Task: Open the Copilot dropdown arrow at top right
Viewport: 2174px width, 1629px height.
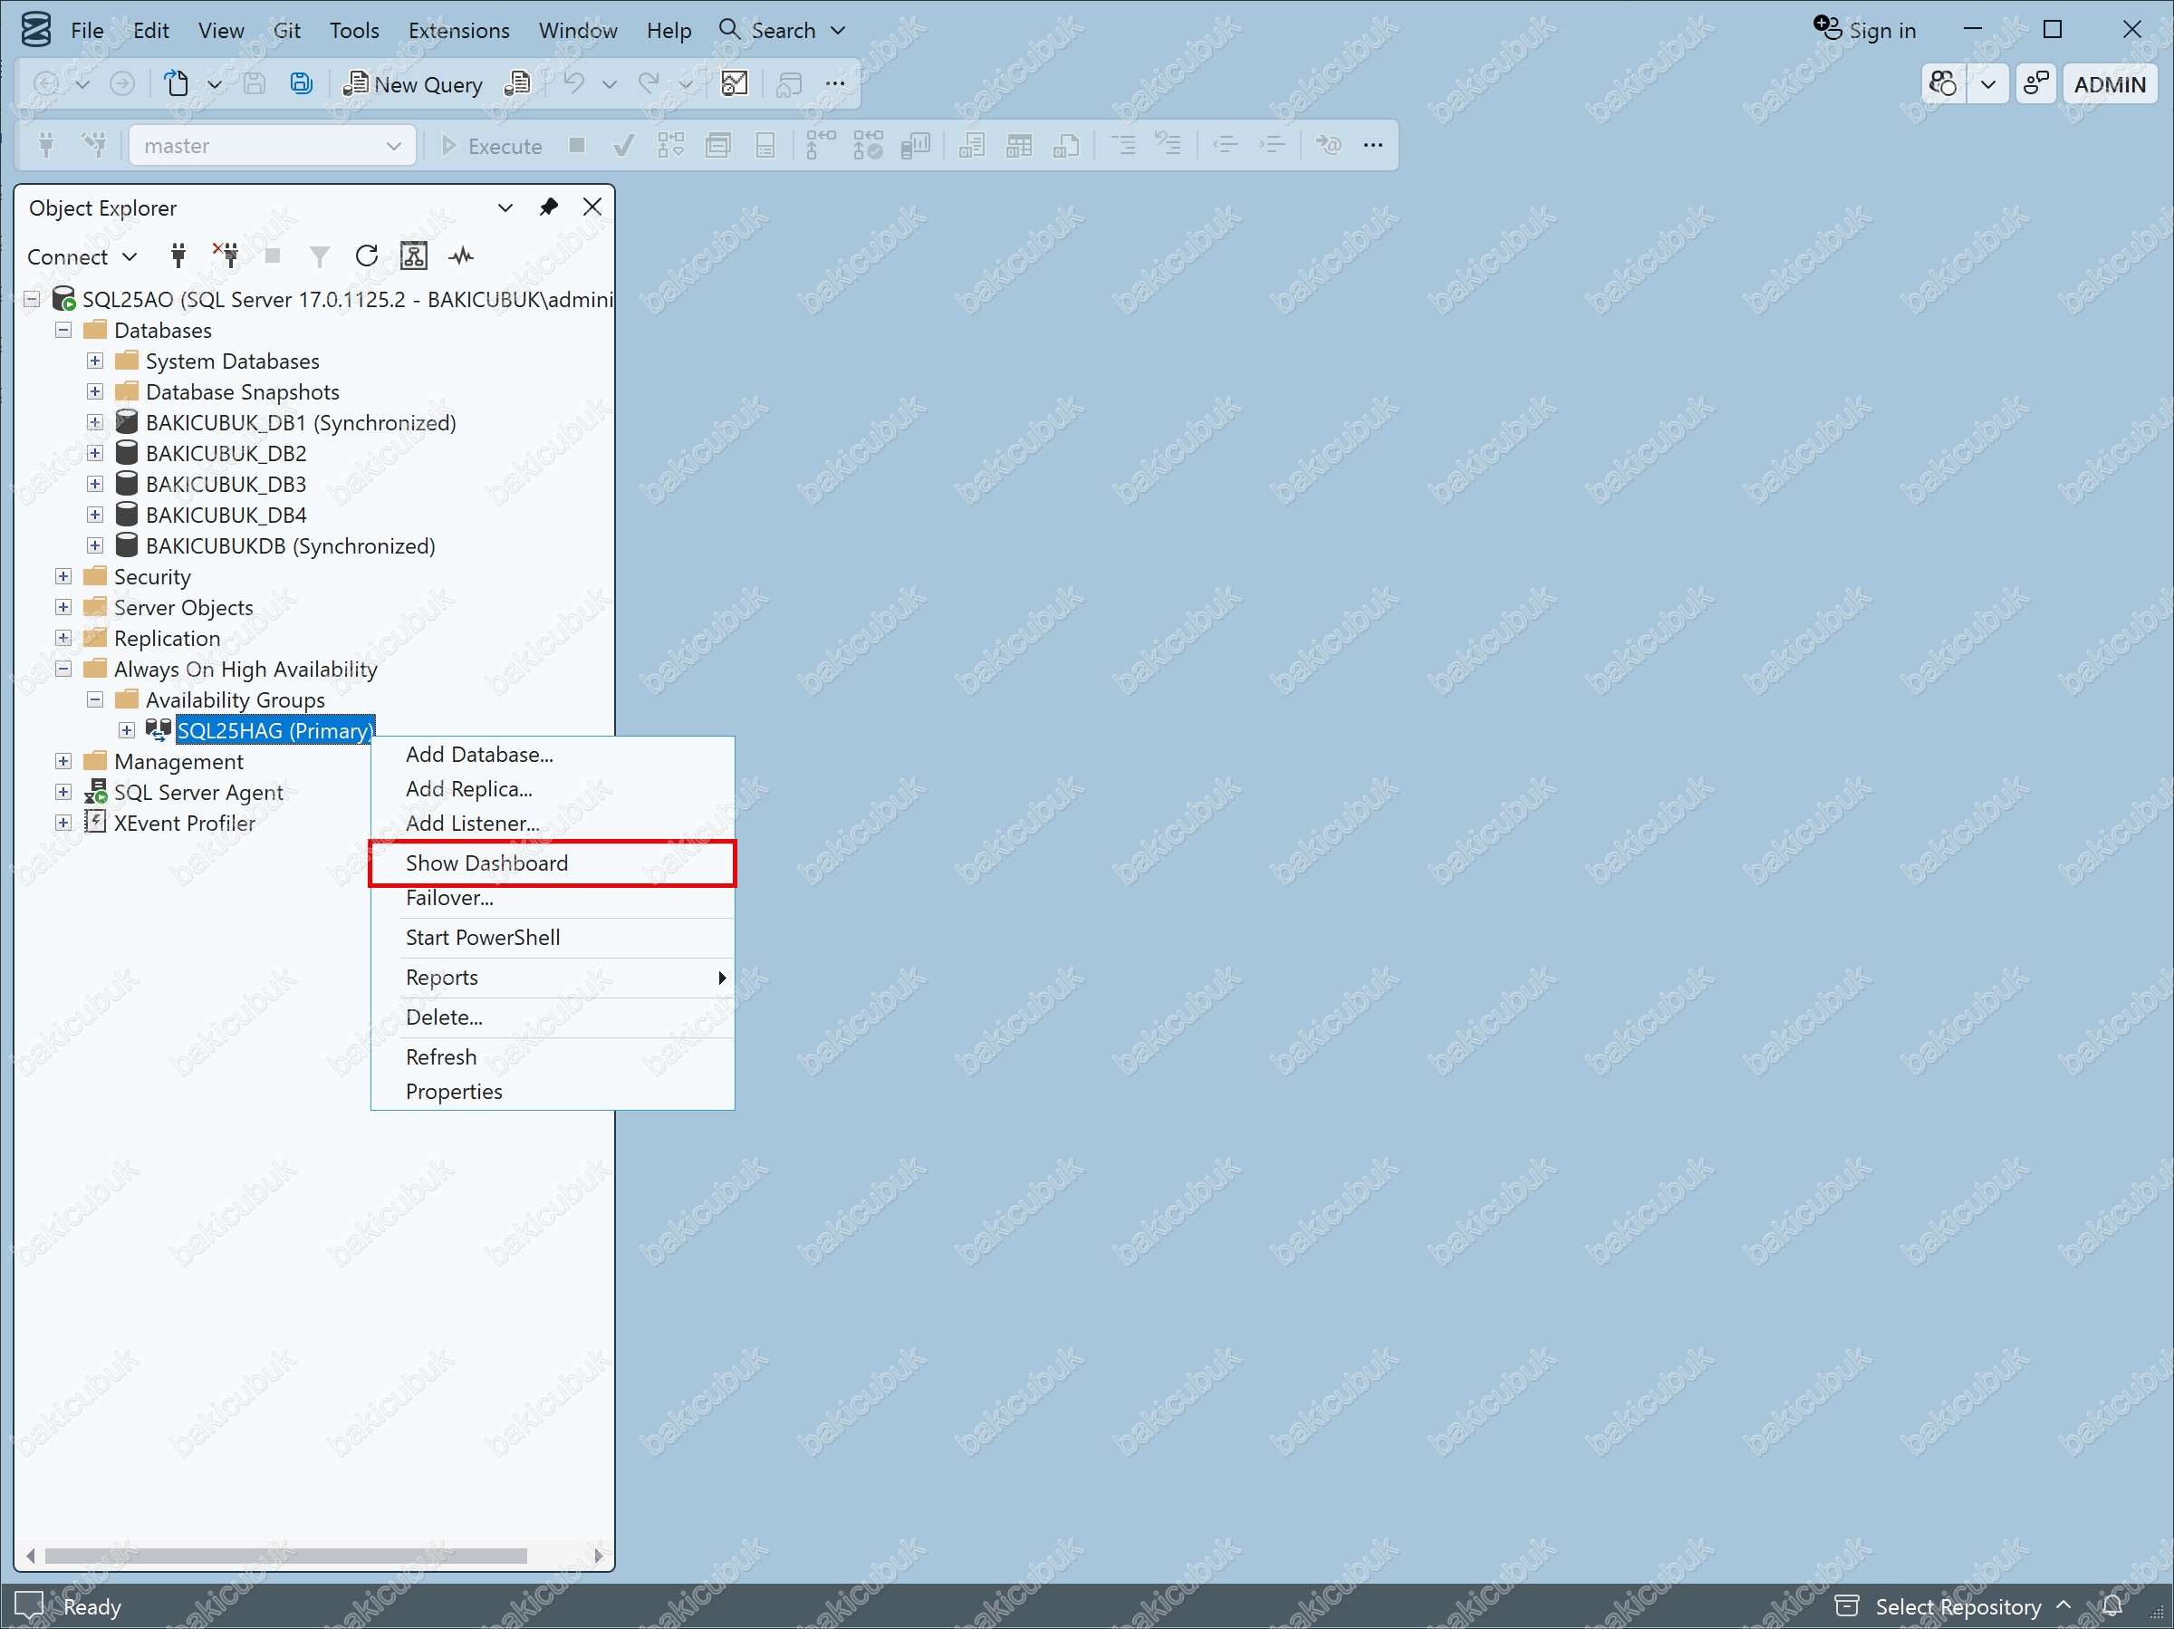Action: point(1987,83)
